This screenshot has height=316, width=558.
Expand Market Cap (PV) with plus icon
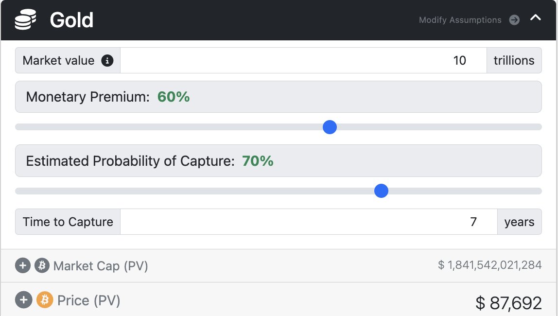23,266
